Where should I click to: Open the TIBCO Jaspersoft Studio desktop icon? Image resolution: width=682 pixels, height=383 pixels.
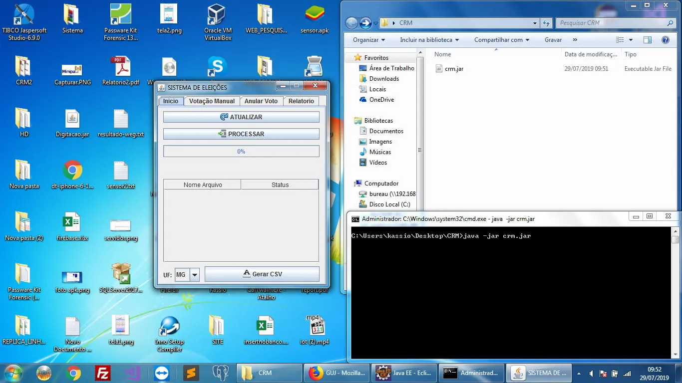(23, 15)
